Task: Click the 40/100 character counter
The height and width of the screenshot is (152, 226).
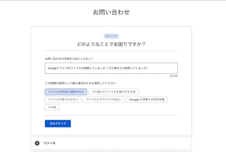Action: (173, 76)
